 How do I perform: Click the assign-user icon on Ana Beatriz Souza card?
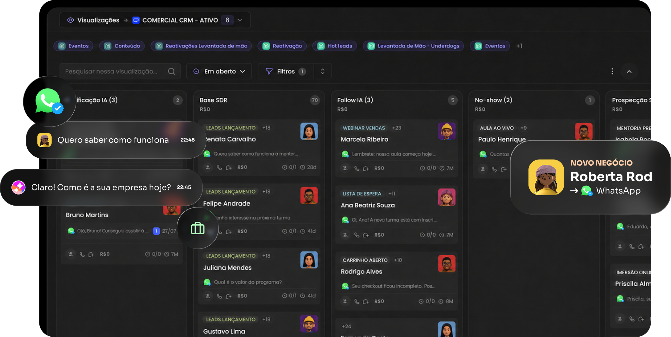click(345, 235)
